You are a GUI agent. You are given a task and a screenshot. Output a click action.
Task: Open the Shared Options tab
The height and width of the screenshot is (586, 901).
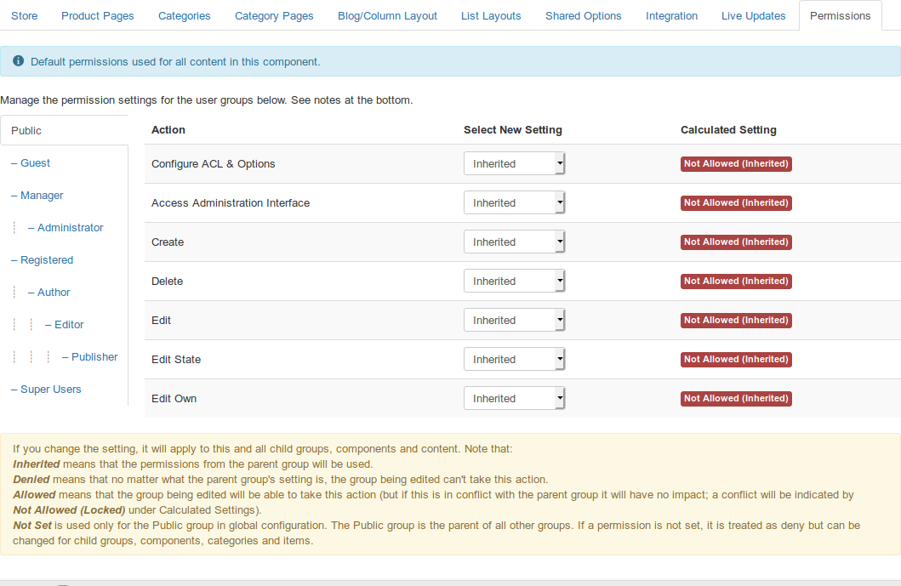583,15
